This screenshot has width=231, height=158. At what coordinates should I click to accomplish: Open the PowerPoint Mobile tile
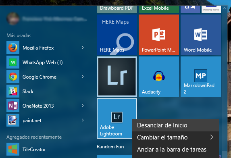159,35
